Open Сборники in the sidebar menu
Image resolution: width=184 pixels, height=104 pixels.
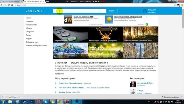30,32
